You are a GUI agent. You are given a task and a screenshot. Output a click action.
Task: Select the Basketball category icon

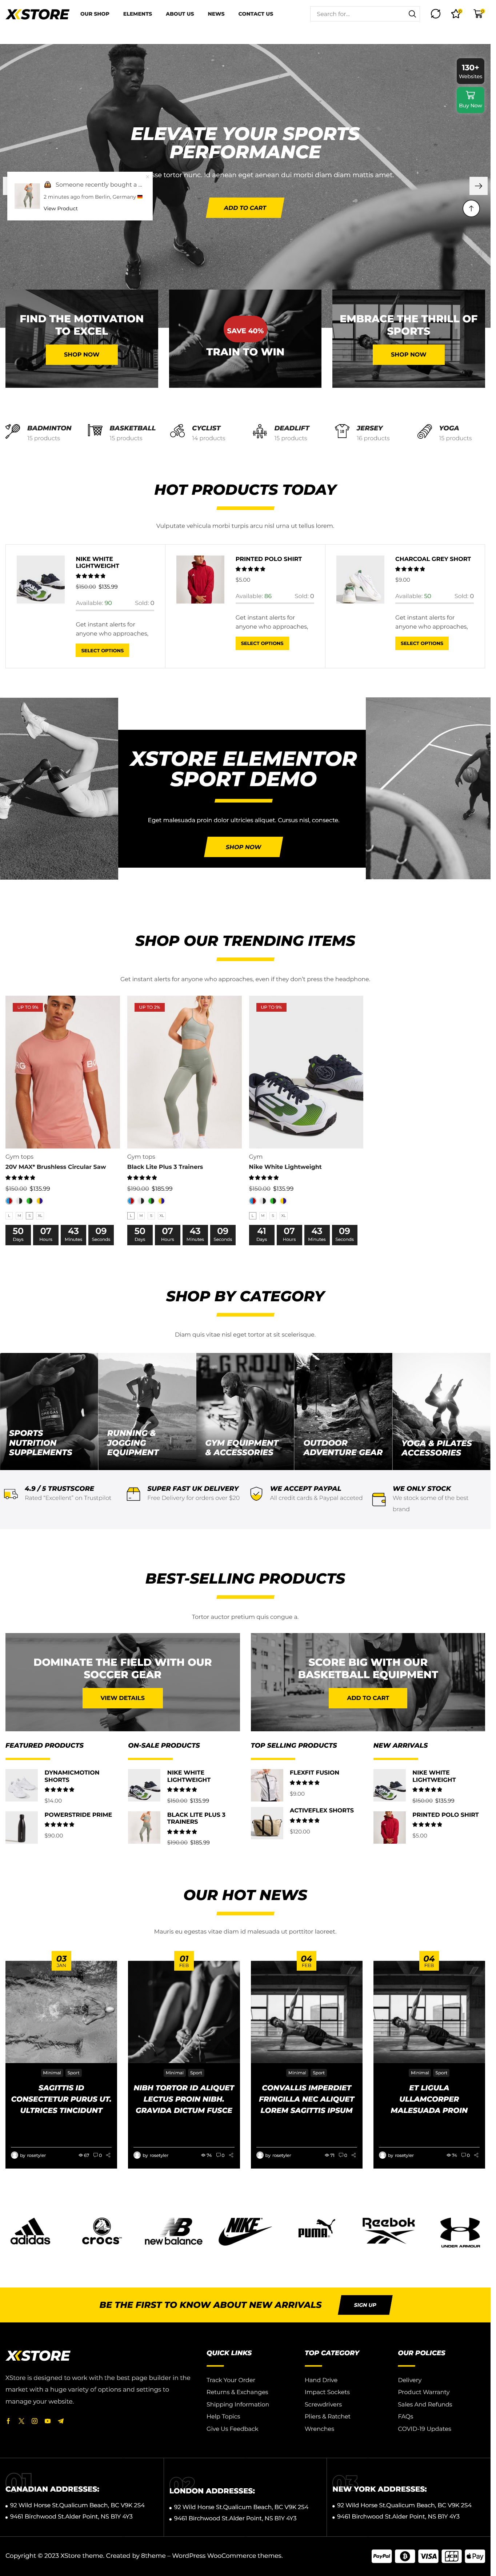[95, 432]
